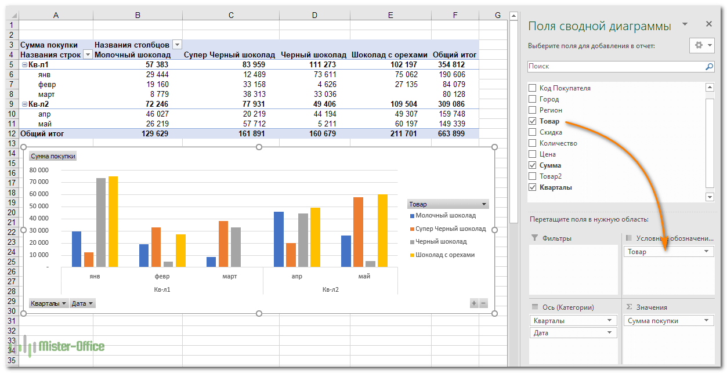Click the gear tools icon in fields pane
The image size is (727, 373).
point(698,45)
